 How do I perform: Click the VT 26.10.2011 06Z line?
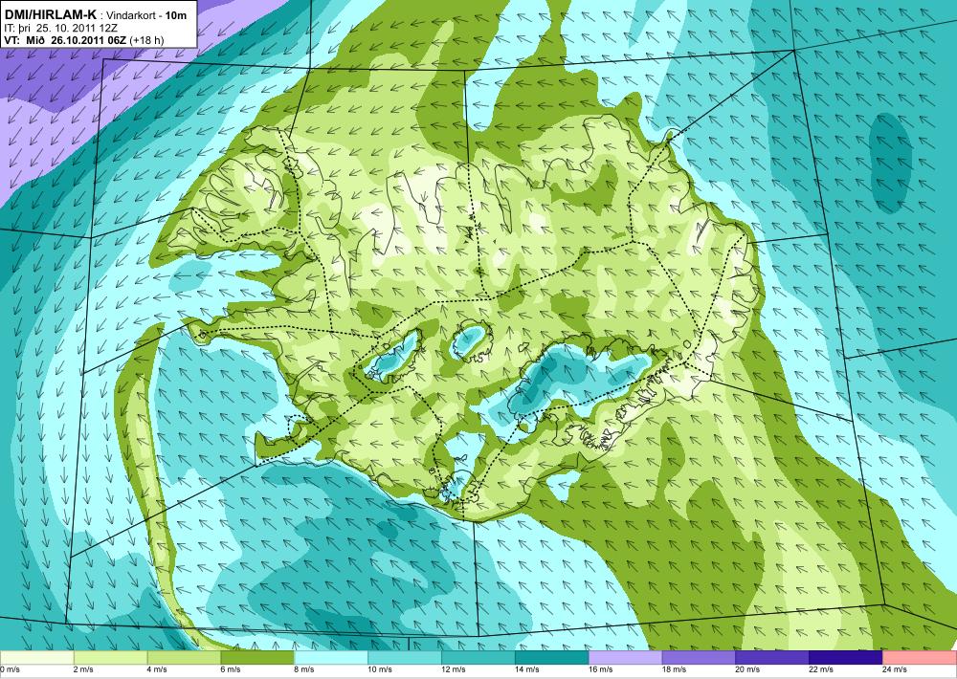tap(84, 41)
